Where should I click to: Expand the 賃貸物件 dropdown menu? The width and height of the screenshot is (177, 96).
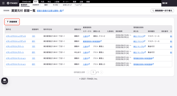(25, 5)
